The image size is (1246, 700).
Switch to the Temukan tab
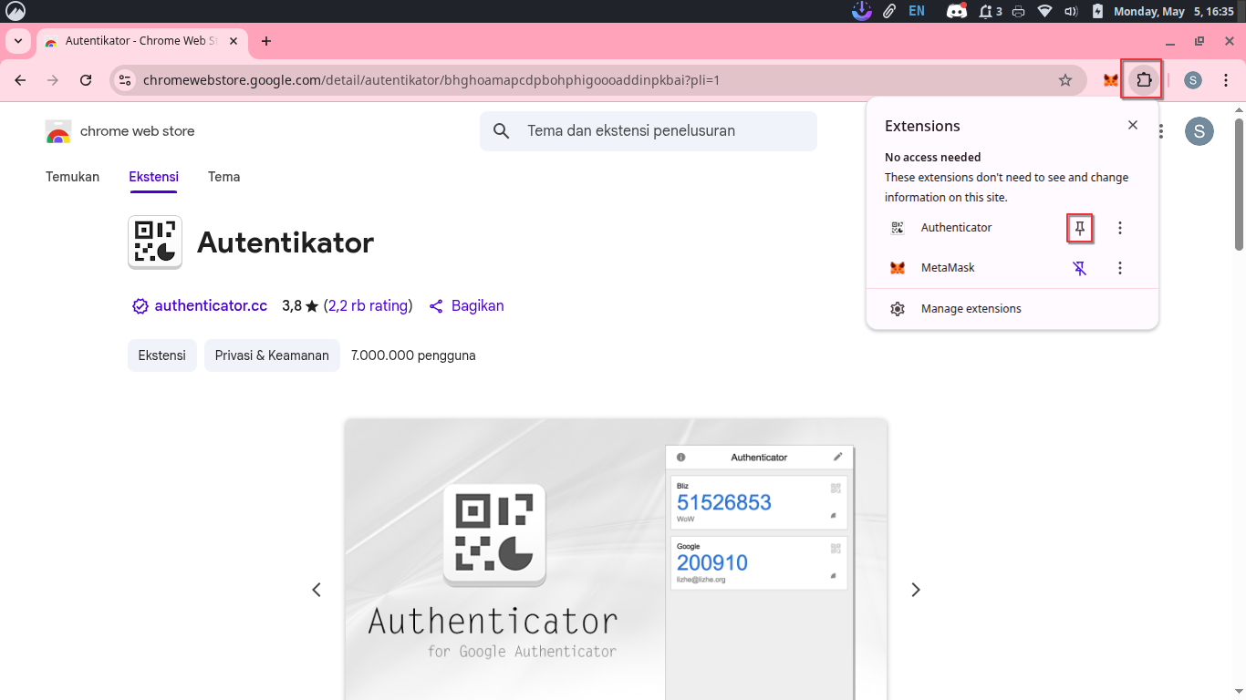coord(73,177)
